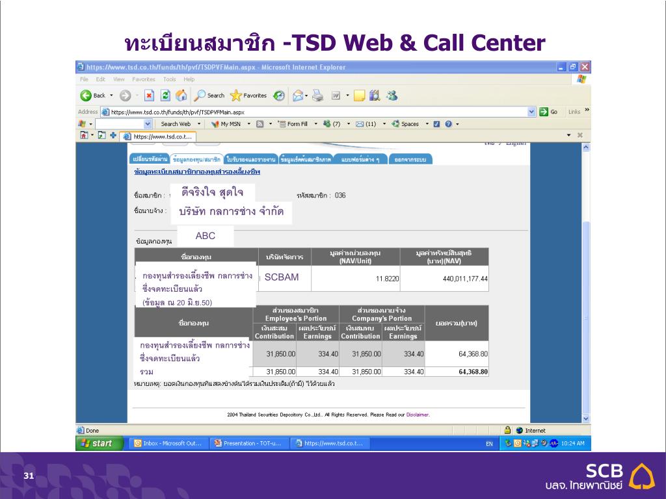Screen dimensions: 666x499
Task: Select the ใบรับรองและรายงาน tab
Action: 250,159
